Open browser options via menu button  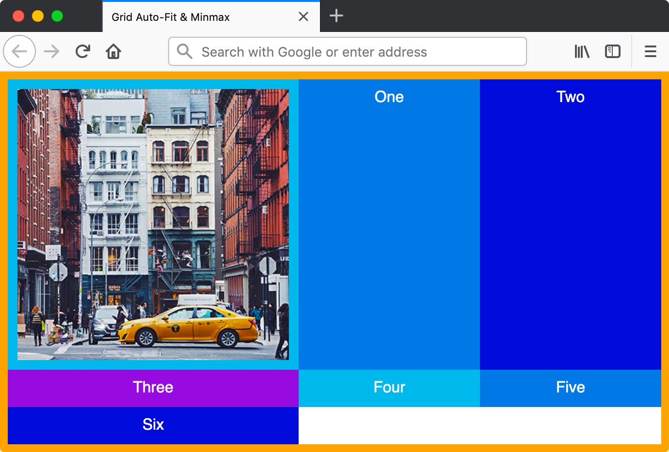click(650, 51)
